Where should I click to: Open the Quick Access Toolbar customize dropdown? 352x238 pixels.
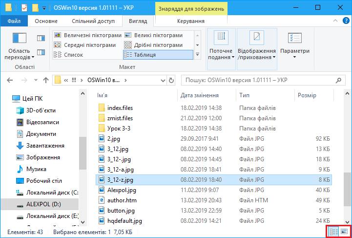click(x=44, y=8)
